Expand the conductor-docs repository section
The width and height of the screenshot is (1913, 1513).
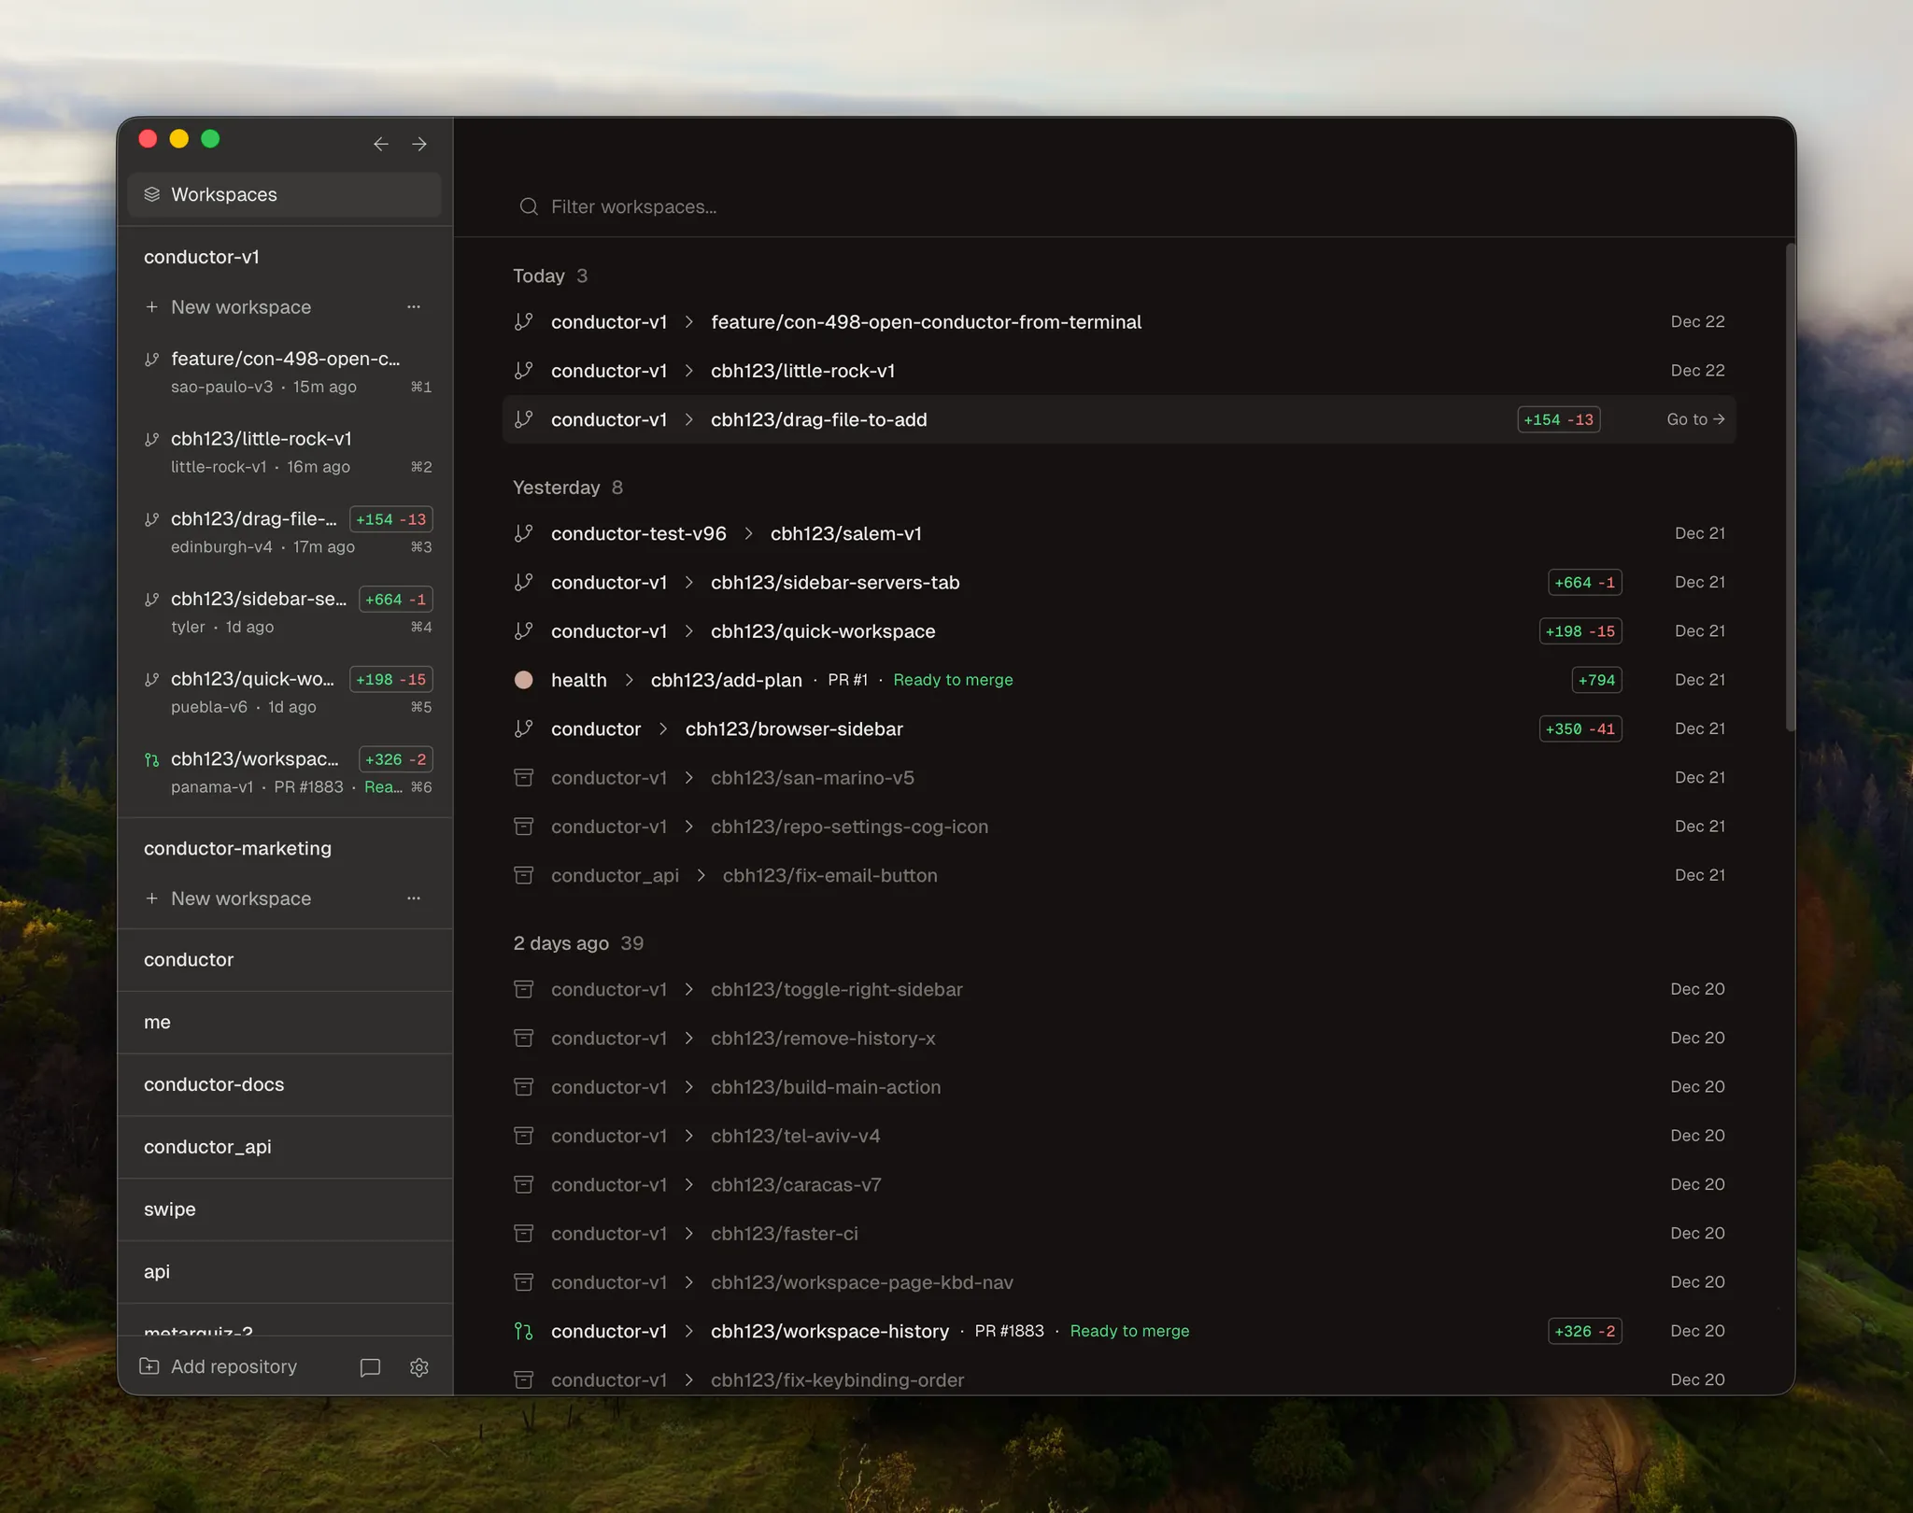pyautogui.click(x=214, y=1084)
